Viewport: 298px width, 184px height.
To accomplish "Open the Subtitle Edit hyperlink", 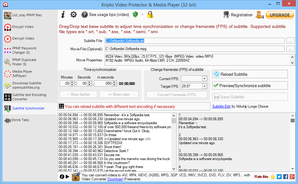I will pyautogui.click(x=221, y=106).
